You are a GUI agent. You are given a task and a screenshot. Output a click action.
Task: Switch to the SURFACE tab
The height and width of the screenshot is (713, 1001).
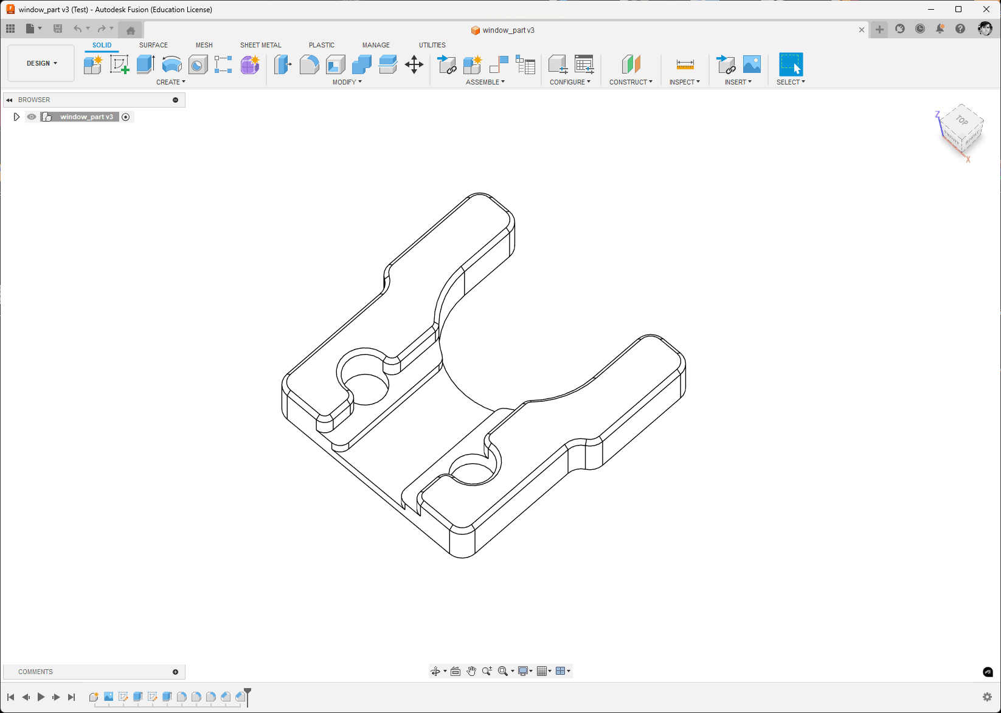[x=153, y=45]
